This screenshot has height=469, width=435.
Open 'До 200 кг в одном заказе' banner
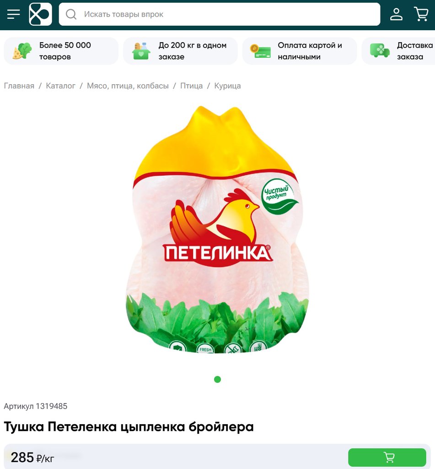pos(180,51)
